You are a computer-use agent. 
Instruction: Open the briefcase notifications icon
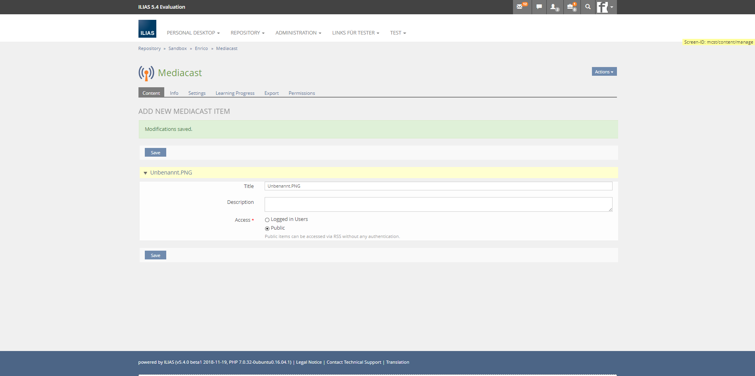tap(571, 7)
